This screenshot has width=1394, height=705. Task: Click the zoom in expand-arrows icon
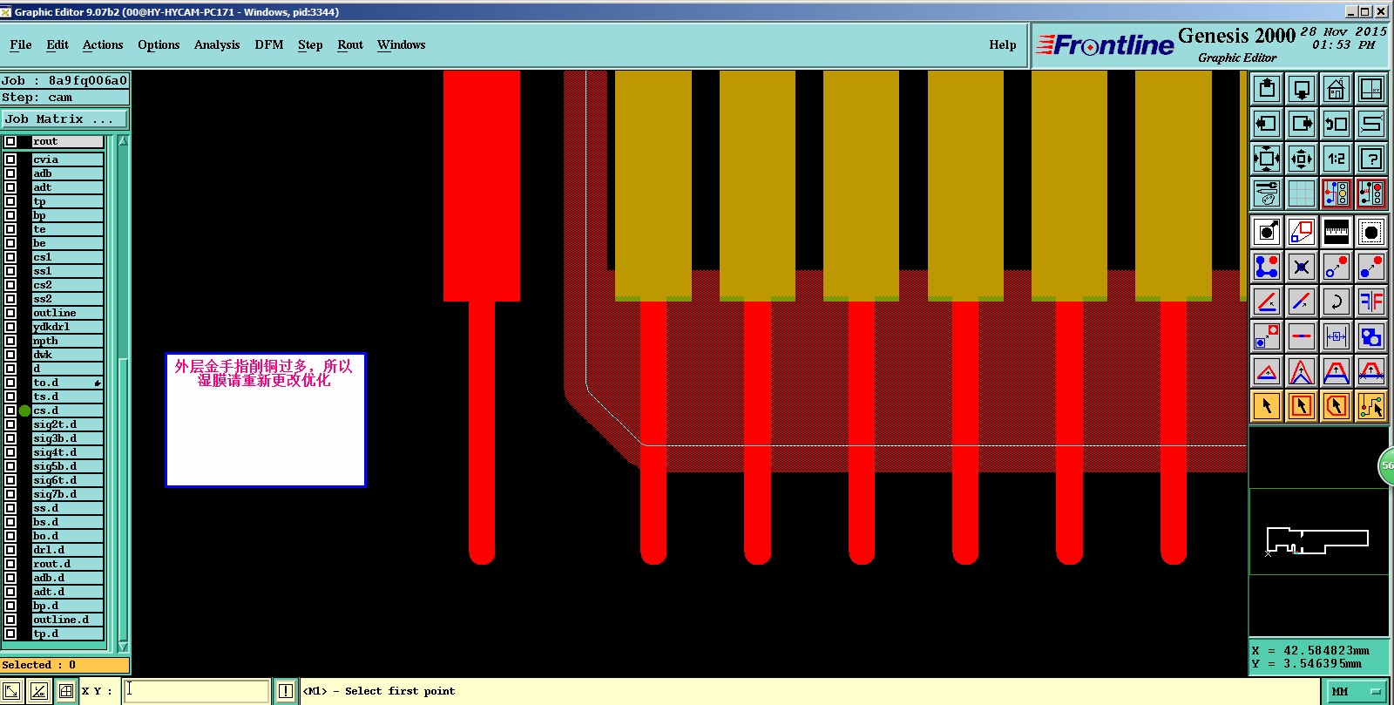1267,159
